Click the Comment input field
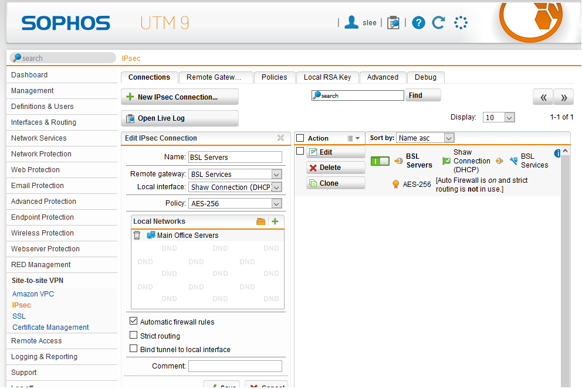Viewport: 582px width, 389px height. coord(235,366)
